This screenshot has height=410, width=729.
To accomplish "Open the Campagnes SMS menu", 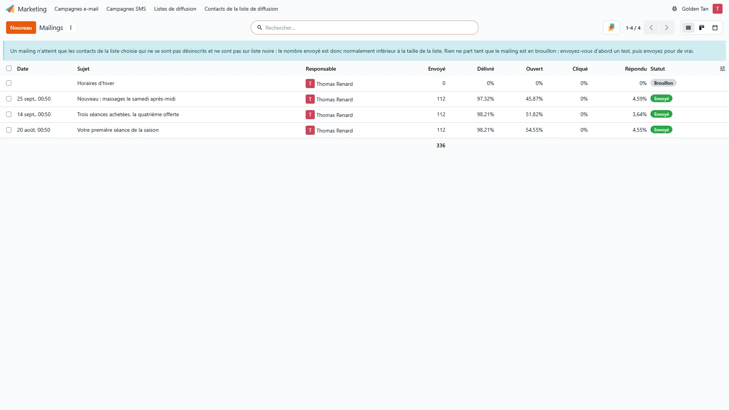I will click(x=126, y=9).
